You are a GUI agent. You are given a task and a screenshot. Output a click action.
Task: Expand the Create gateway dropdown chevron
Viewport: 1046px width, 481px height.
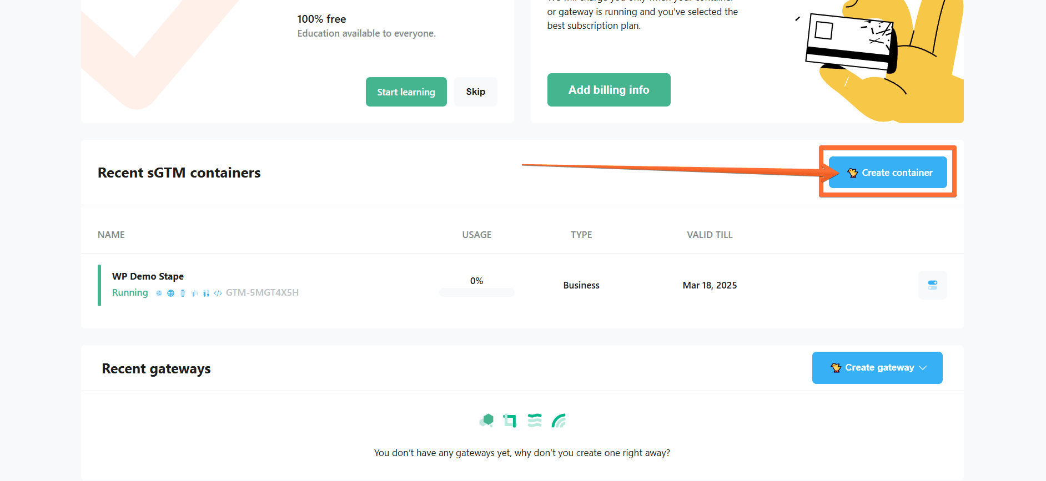(x=923, y=367)
